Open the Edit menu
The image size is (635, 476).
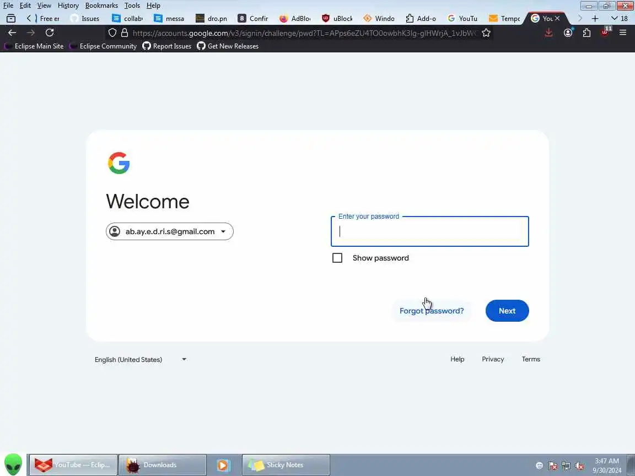(25, 6)
